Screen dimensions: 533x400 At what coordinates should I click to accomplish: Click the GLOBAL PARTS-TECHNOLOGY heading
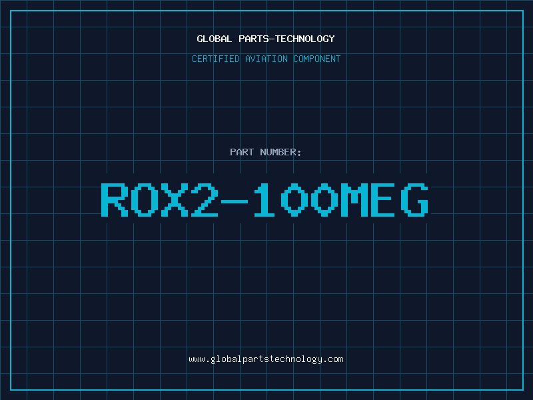(266, 39)
